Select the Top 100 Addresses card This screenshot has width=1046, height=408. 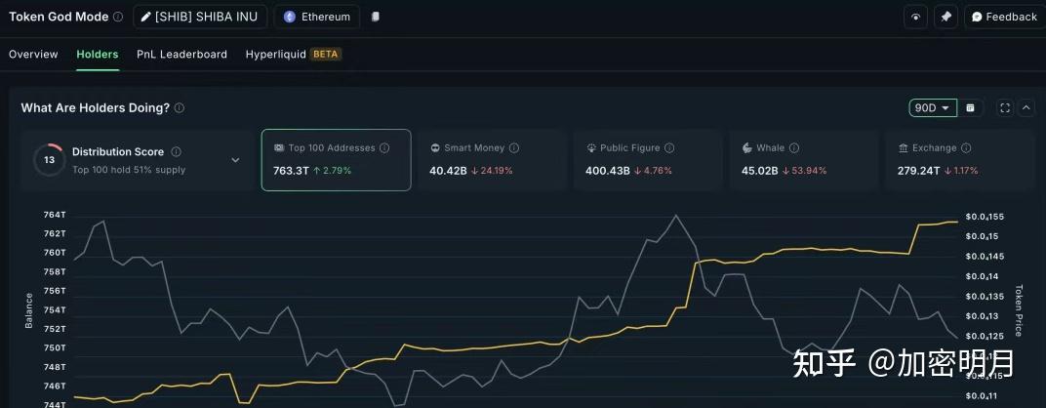click(336, 160)
